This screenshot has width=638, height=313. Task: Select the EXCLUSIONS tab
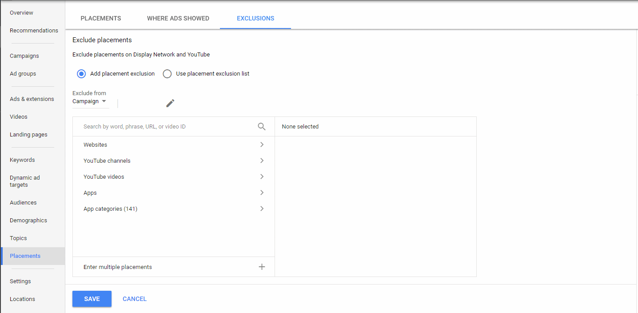[x=255, y=18]
